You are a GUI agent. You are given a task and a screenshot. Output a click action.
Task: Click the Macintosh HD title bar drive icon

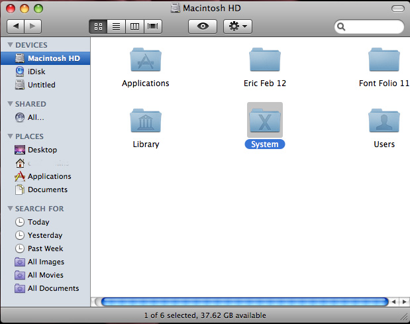pos(175,8)
